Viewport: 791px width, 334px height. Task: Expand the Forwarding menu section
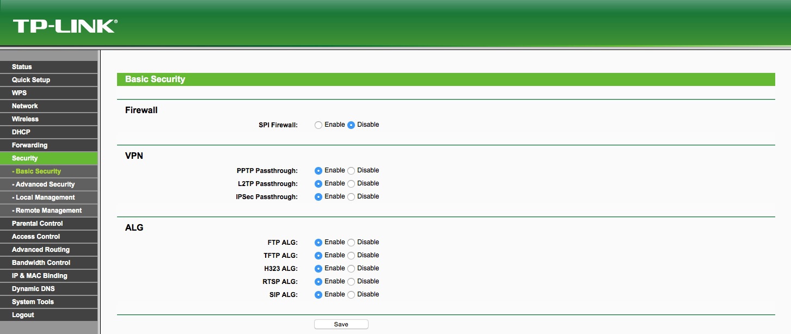pyautogui.click(x=29, y=145)
